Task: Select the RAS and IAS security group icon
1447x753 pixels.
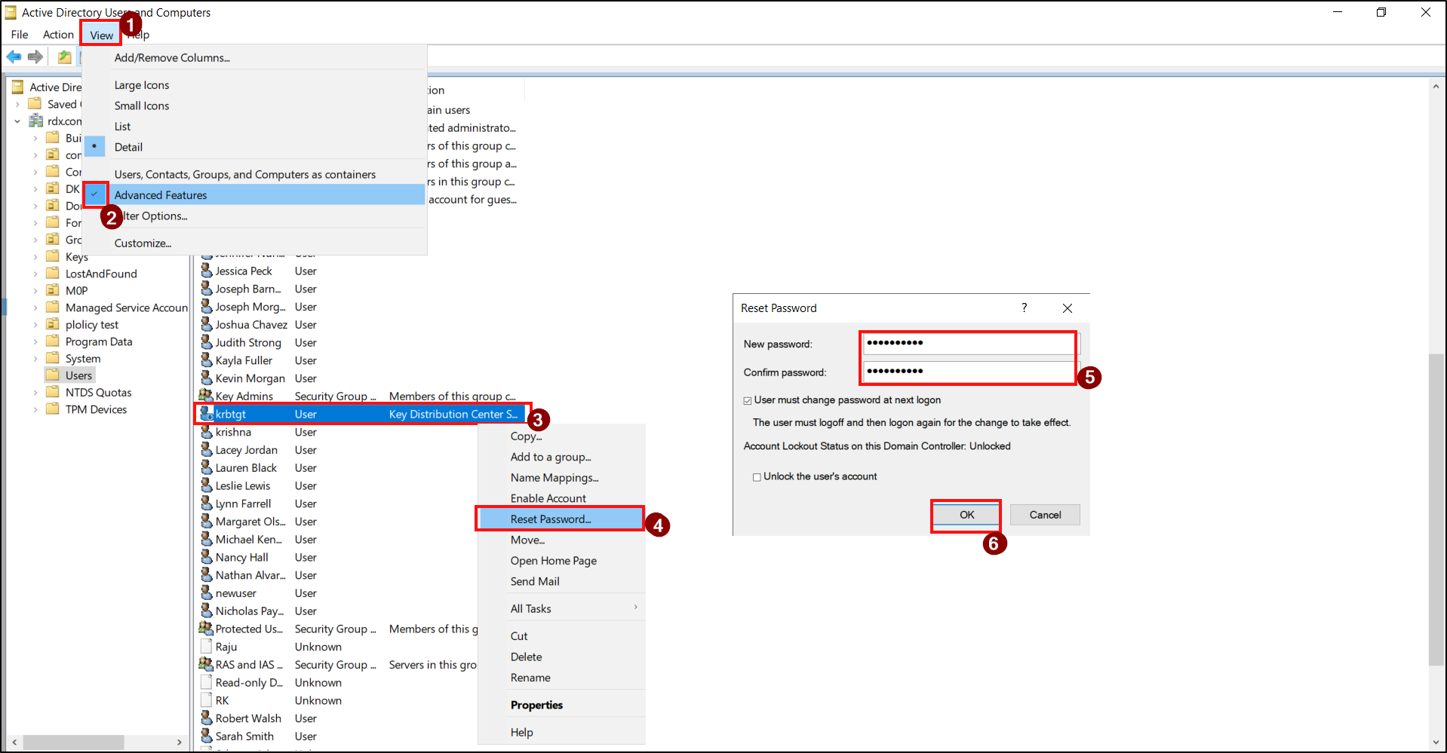Action: pos(207,664)
